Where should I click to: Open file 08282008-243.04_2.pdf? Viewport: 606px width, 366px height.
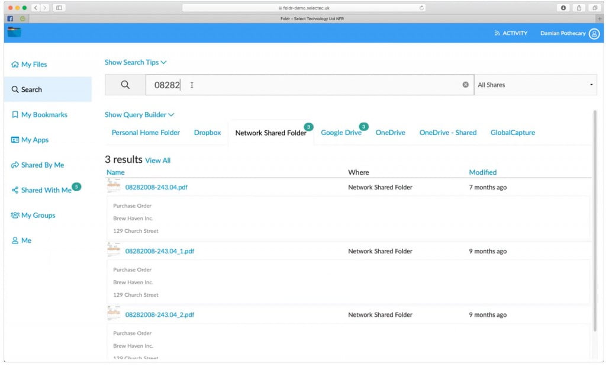point(160,315)
